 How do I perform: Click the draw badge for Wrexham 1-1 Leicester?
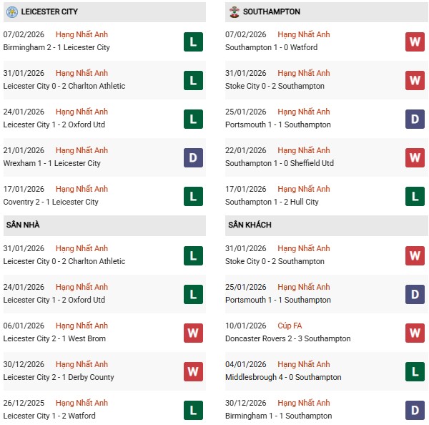(x=193, y=157)
